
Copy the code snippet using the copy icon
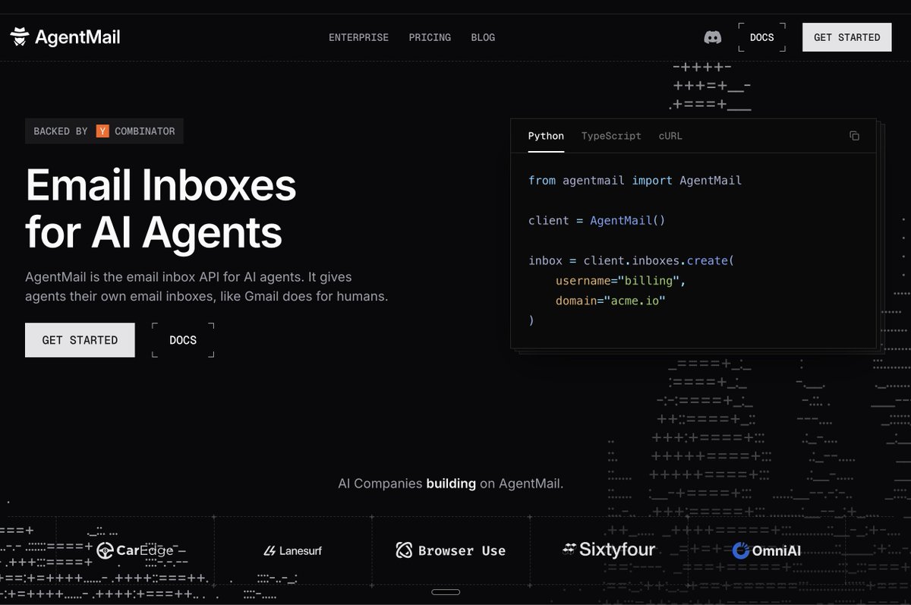[x=854, y=135]
